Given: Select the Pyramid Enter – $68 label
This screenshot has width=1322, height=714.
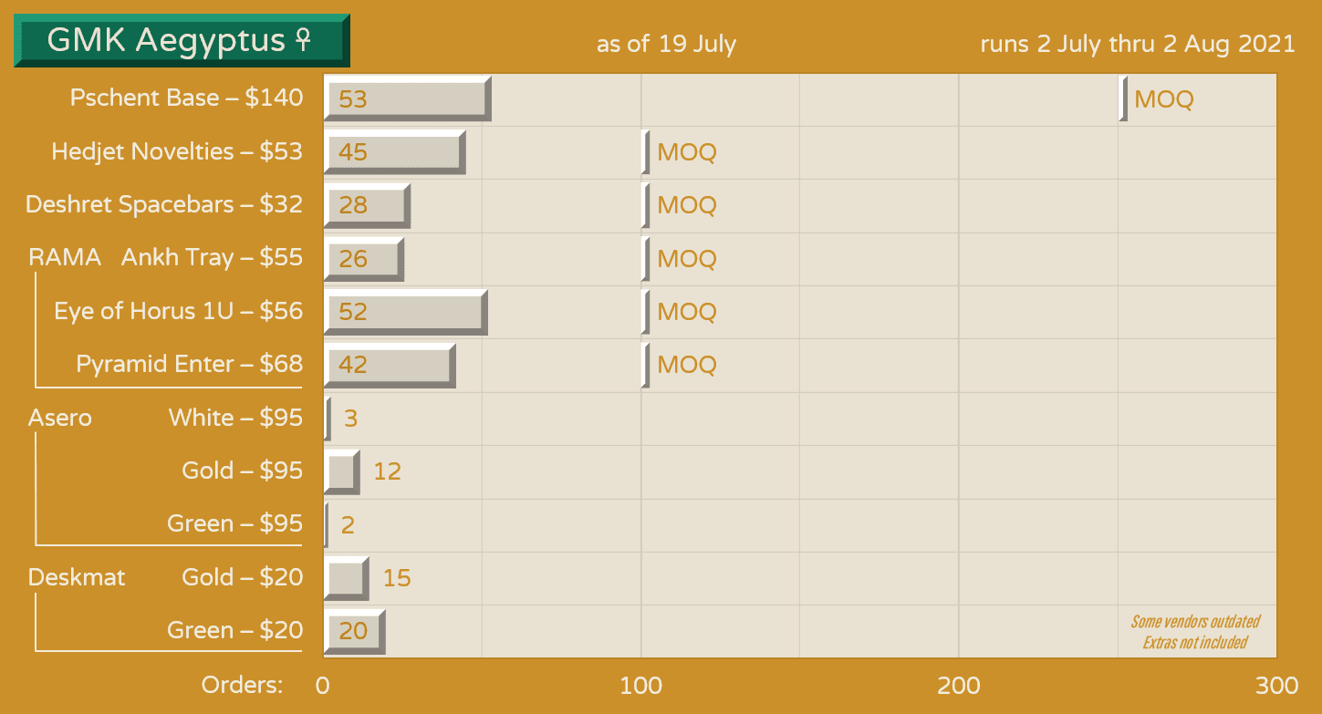Looking at the screenshot, I should (x=189, y=365).
